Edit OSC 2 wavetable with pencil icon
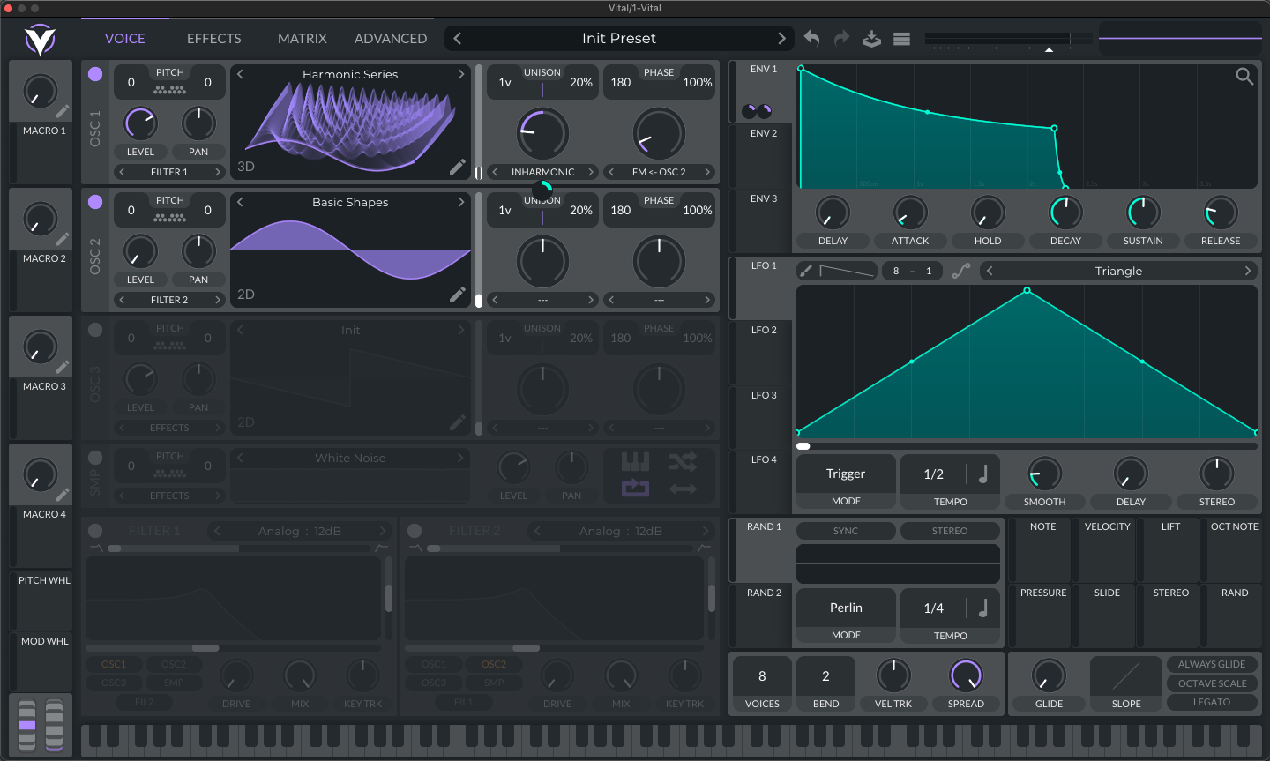 [457, 295]
